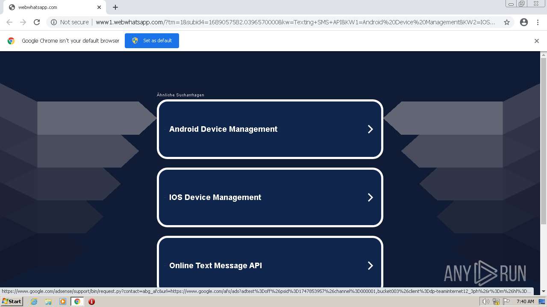Image resolution: width=547 pixels, height=307 pixels.
Task: Reload the page with the refresh icon
Action: click(37, 22)
